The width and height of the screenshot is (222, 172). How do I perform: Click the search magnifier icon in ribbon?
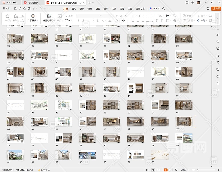pos(164,9)
